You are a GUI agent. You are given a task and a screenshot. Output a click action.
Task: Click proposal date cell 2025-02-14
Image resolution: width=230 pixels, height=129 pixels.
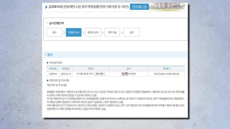click(x=66, y=74)
